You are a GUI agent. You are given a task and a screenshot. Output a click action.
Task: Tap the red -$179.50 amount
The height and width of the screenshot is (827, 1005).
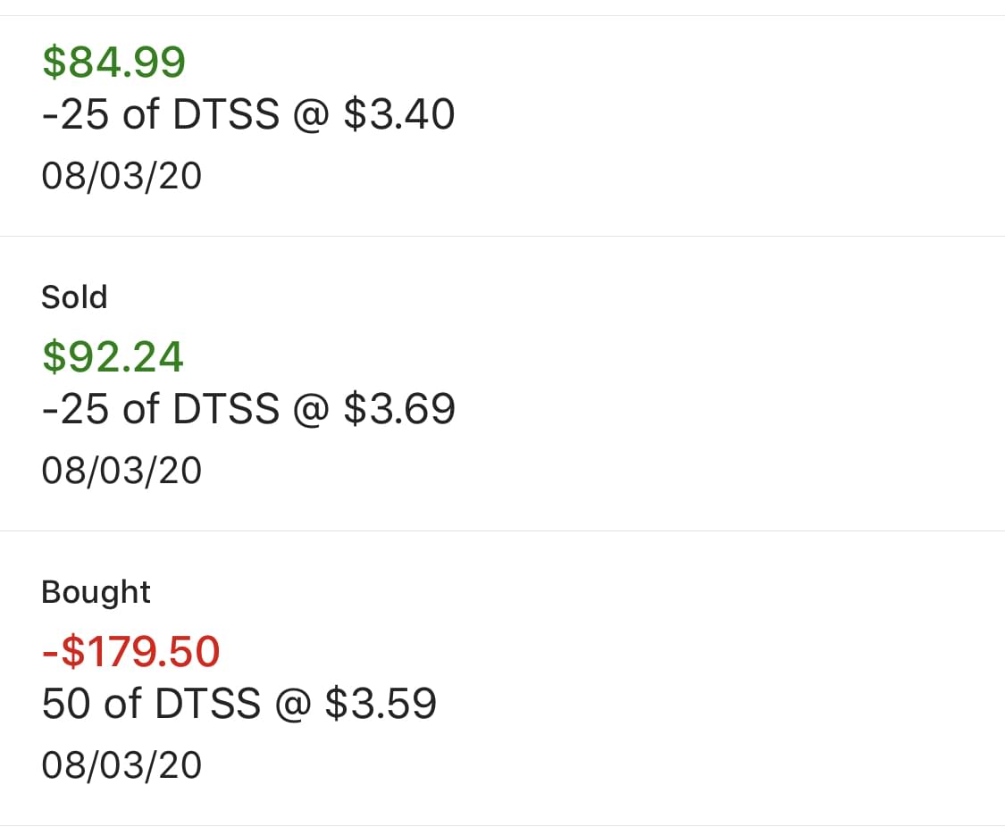pos(130,651)
